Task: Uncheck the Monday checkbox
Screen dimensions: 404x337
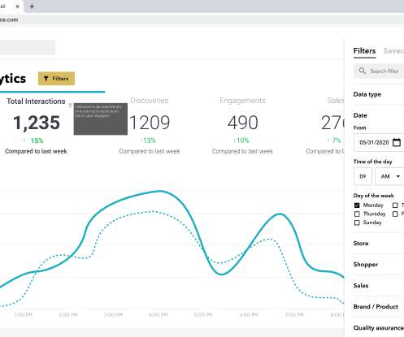Action: (357, 205)
